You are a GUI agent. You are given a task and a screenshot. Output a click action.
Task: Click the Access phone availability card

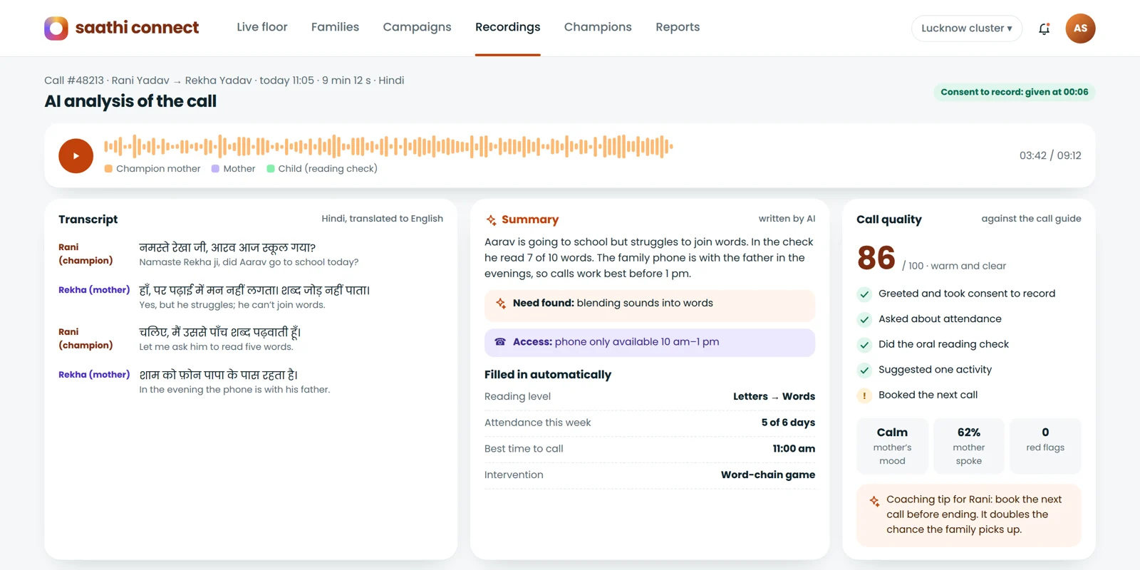pyautogui.click(x=650, y=343)
